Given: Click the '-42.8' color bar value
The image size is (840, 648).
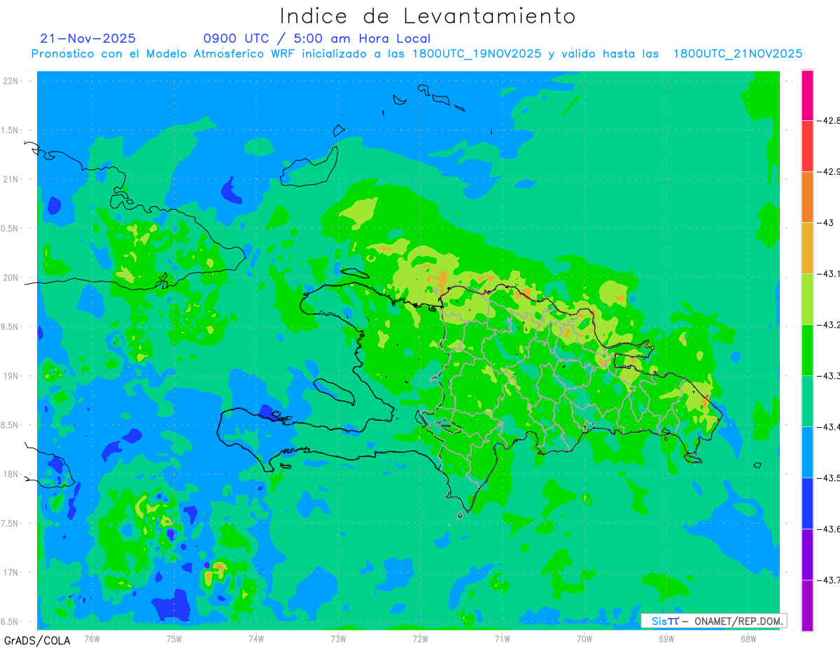Looking at the screenshot, I should (827, 120).
